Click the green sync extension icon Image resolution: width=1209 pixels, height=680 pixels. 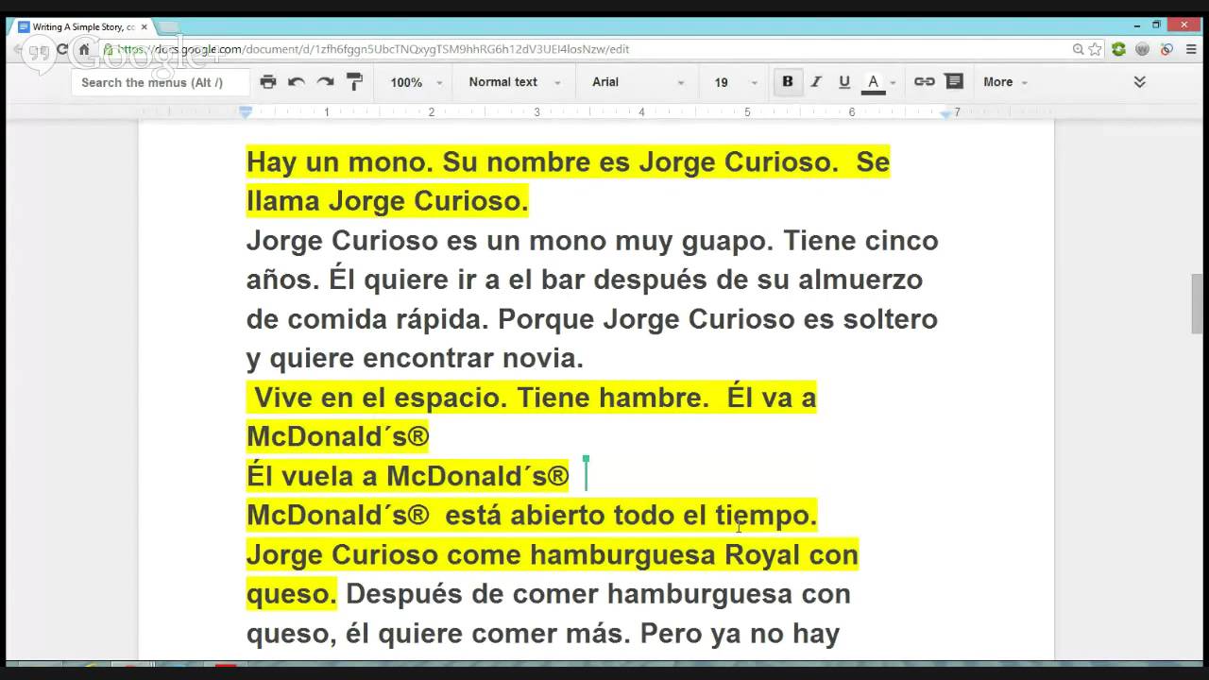[1118, 49]
